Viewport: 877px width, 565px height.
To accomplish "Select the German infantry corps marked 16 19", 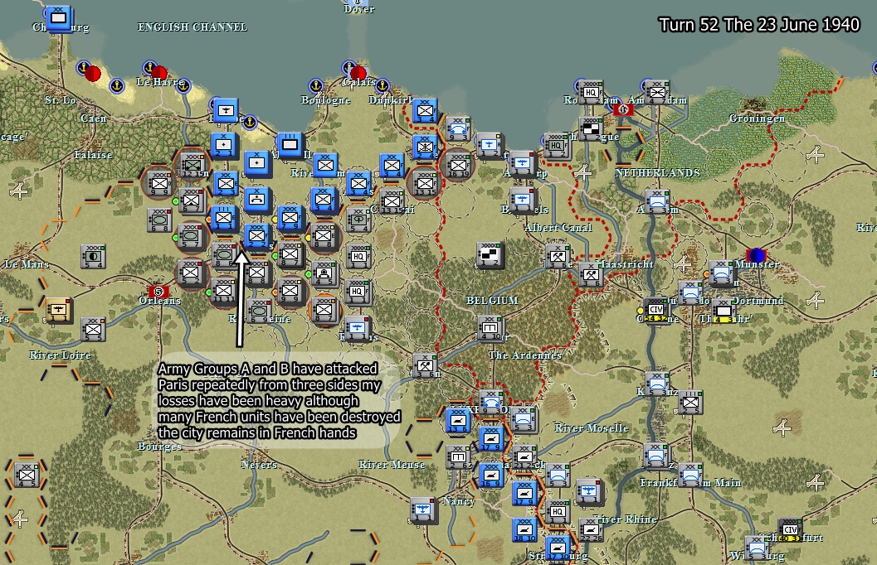I will (459, 165).
